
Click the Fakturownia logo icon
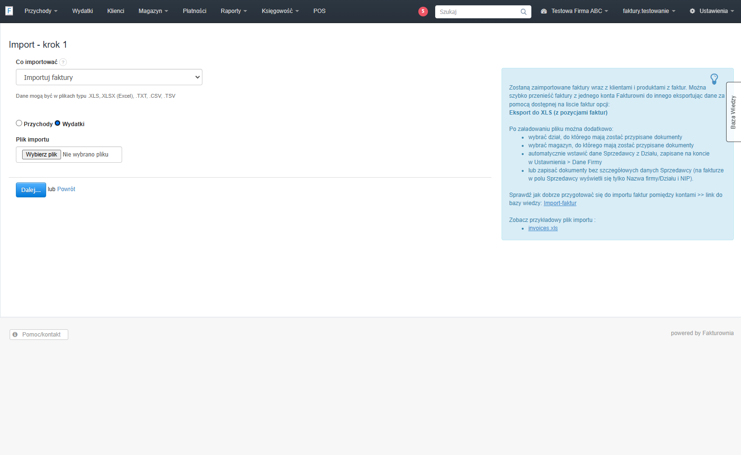point(9,11)
